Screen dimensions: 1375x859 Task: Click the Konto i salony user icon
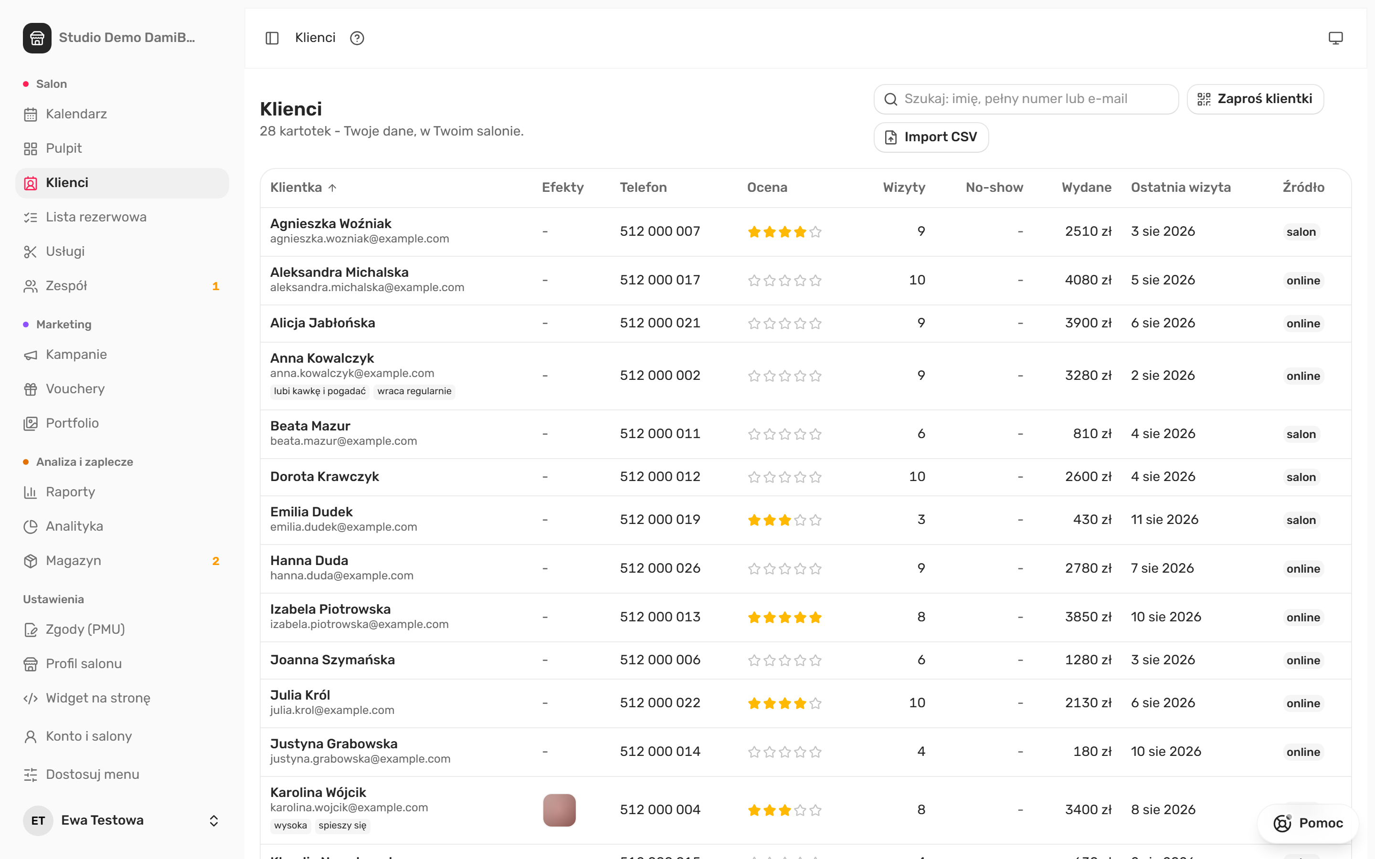click(x=31, y=736)
